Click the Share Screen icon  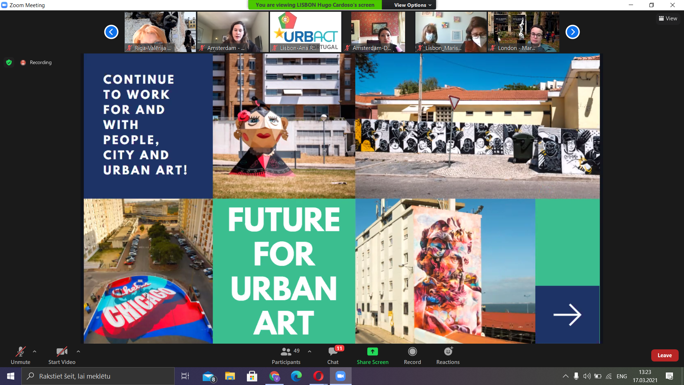tap(372, 352)
